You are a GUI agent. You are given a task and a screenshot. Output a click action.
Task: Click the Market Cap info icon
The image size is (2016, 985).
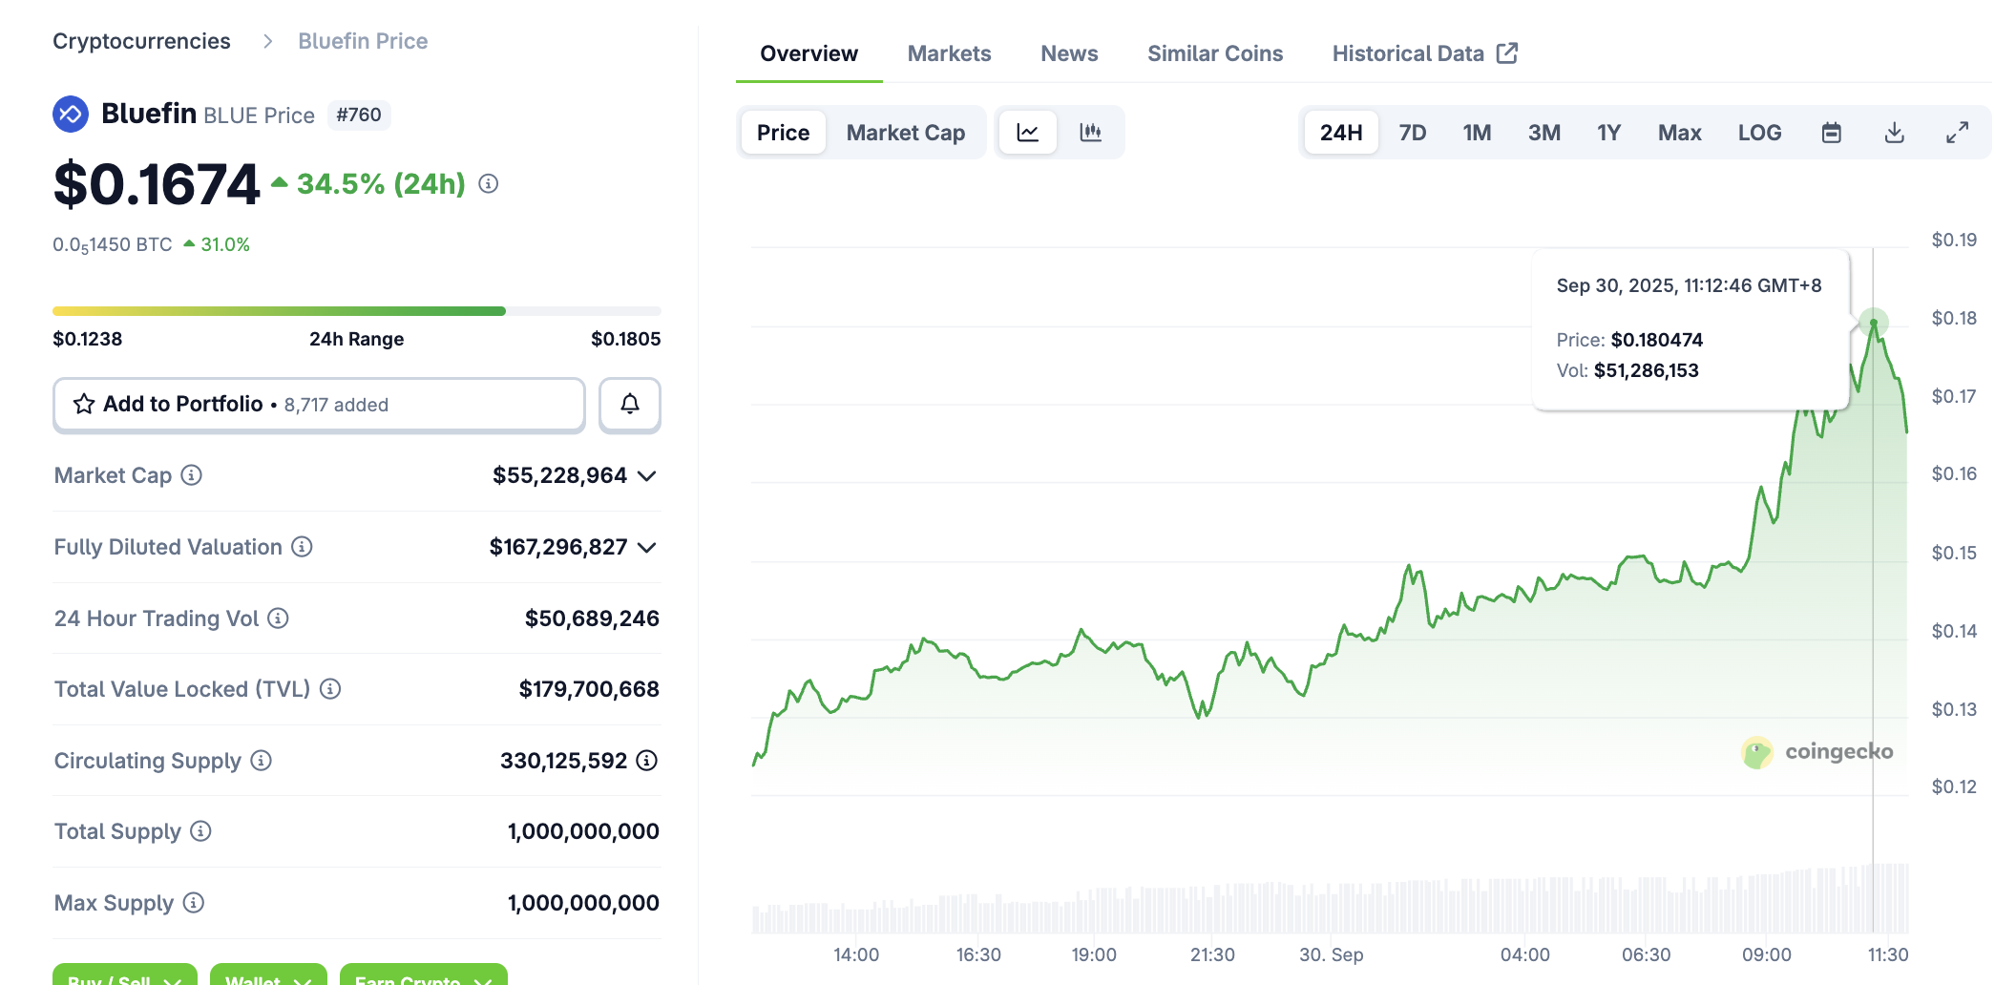click(192, 475)
